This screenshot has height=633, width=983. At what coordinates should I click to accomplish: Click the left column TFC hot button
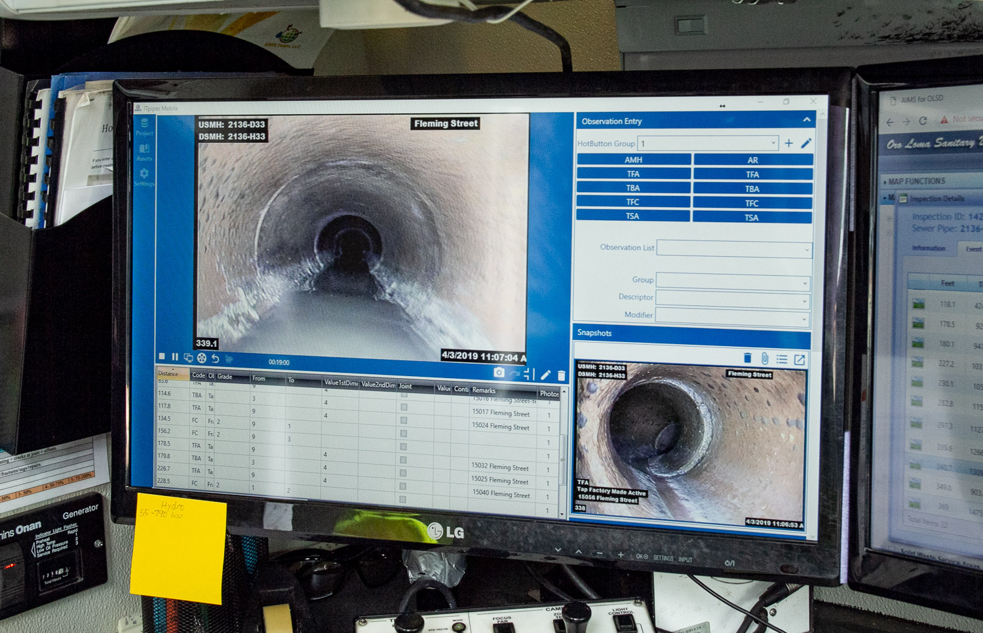pos(632,202)
